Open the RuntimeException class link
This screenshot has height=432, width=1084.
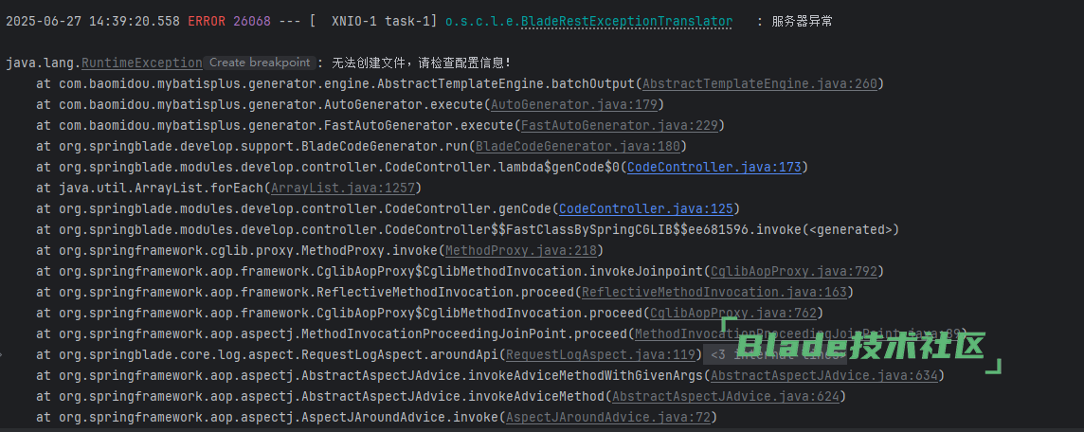point(142,63)
